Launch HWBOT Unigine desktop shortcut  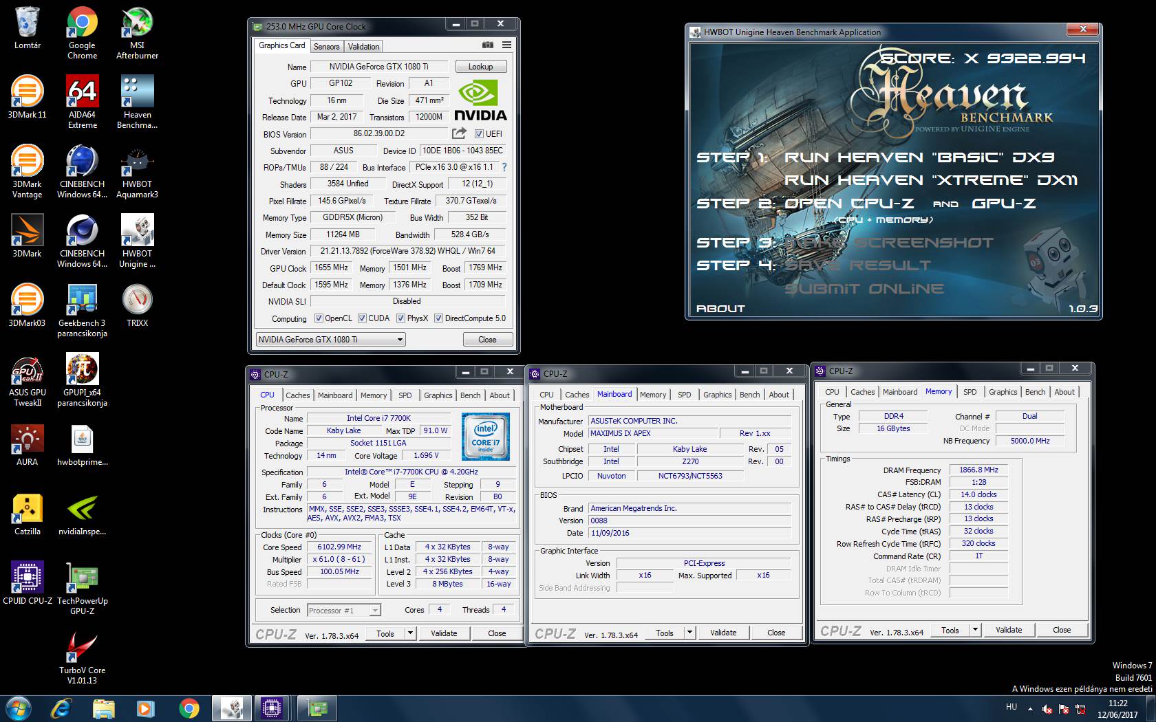tap(137, 241)
